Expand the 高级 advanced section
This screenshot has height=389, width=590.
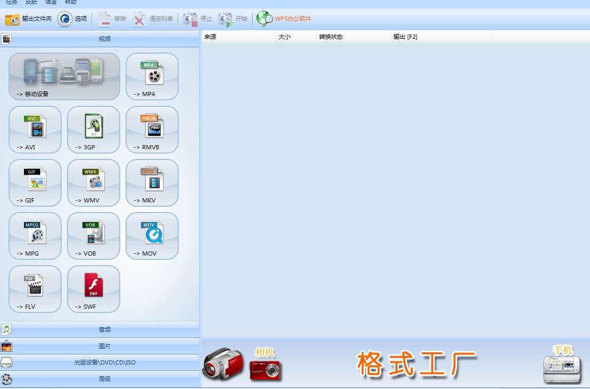pos(99,379)
